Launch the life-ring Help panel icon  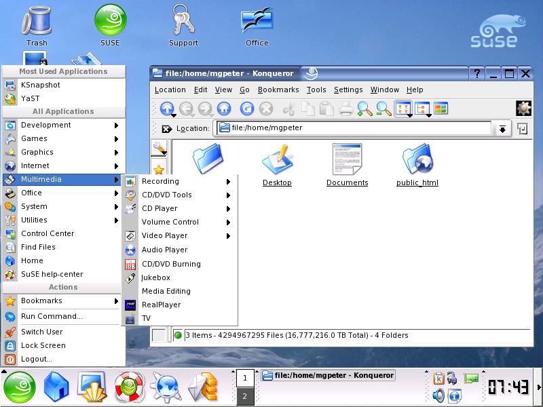(x=129, y=387)
